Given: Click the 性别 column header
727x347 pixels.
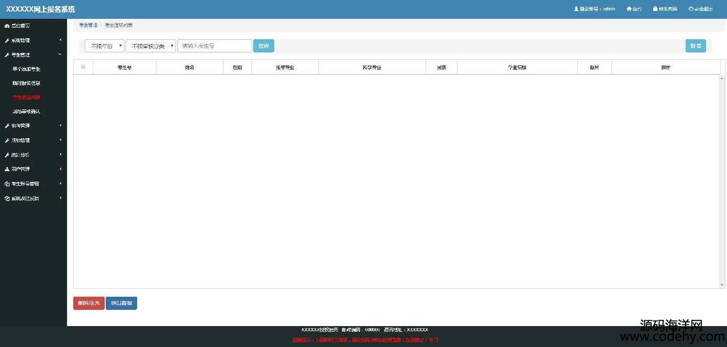Looking at the screenshot, I should tap(237, 68).
